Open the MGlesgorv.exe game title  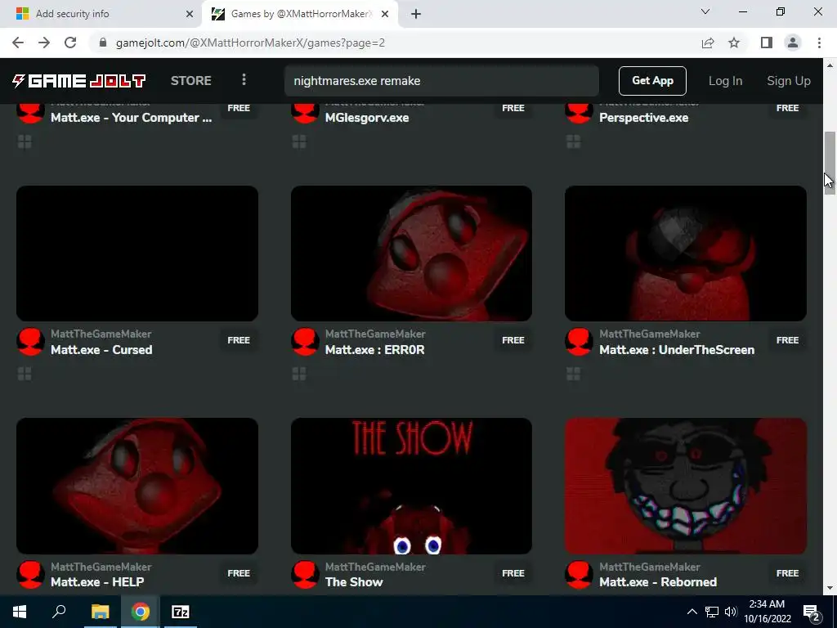tap(367, 118)
